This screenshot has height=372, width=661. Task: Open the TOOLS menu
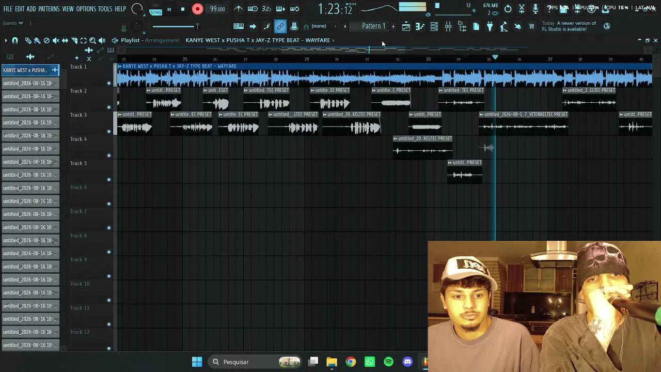[x=105, y=9]
